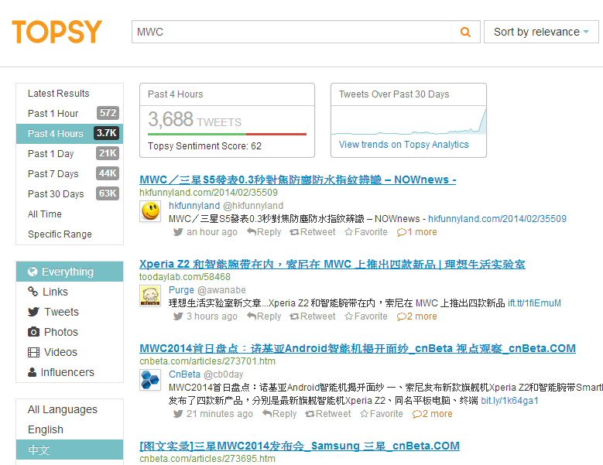
Task: Retweet the hkfunnyland tweet
Action: click(312, 232)
